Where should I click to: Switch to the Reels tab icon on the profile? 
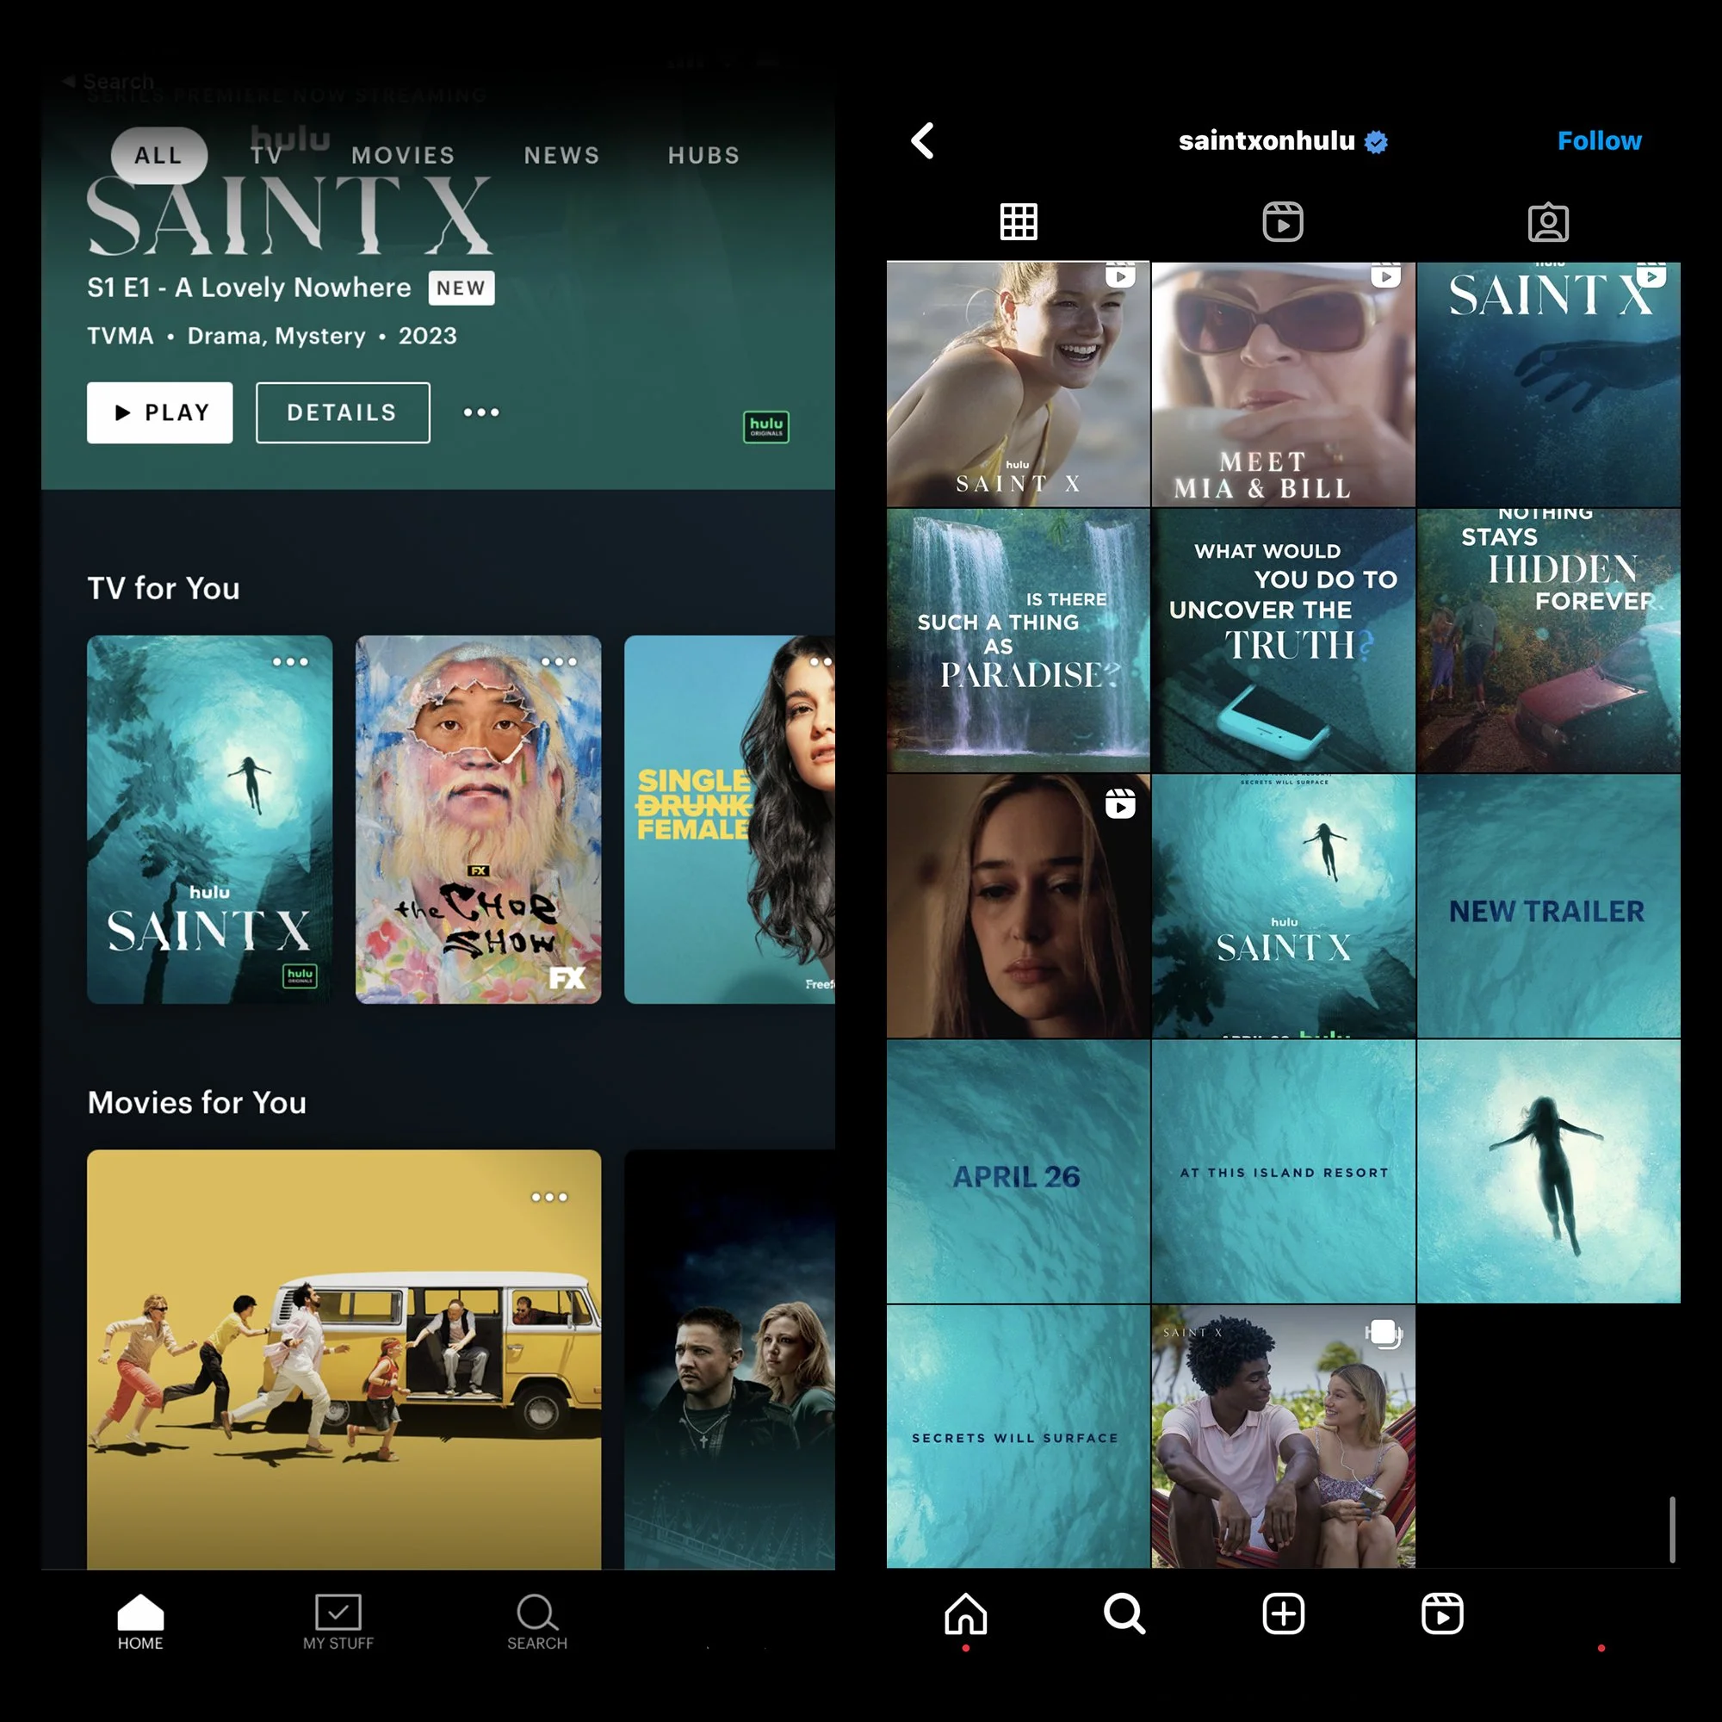[1283, 221]
